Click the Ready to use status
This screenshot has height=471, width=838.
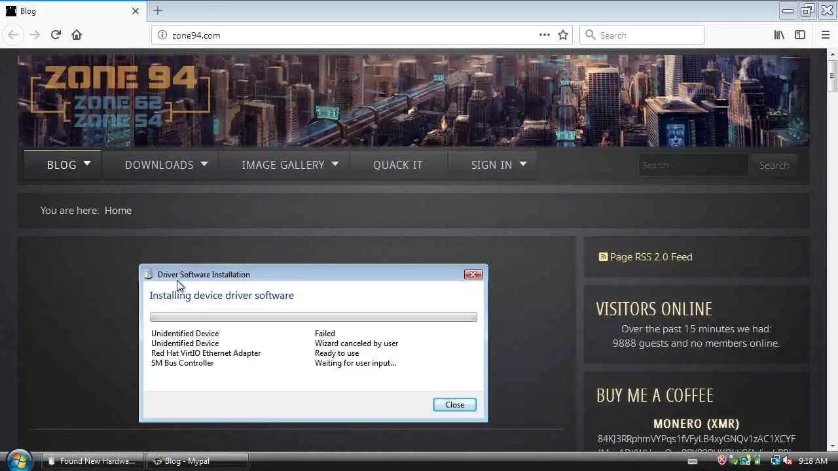click(337, 353)
